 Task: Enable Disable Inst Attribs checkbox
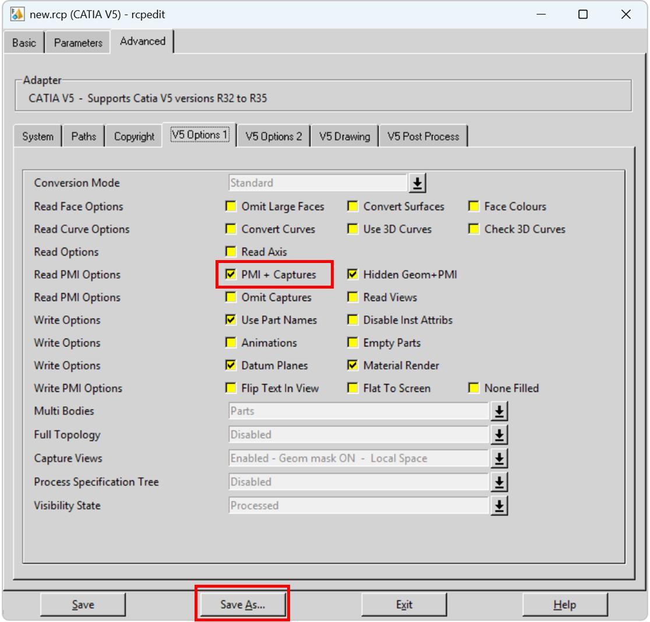click(x=352, y=320)
